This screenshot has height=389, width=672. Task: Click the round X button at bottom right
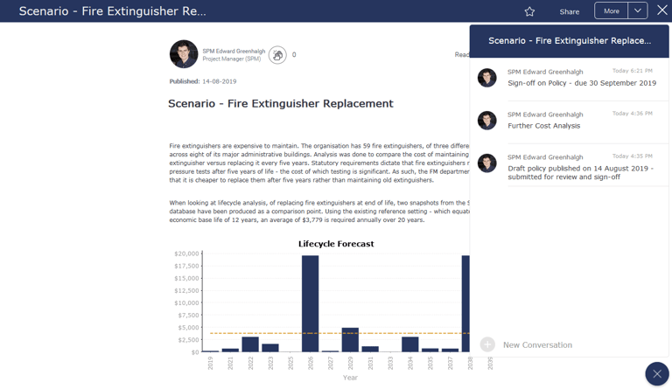point(657,374)
